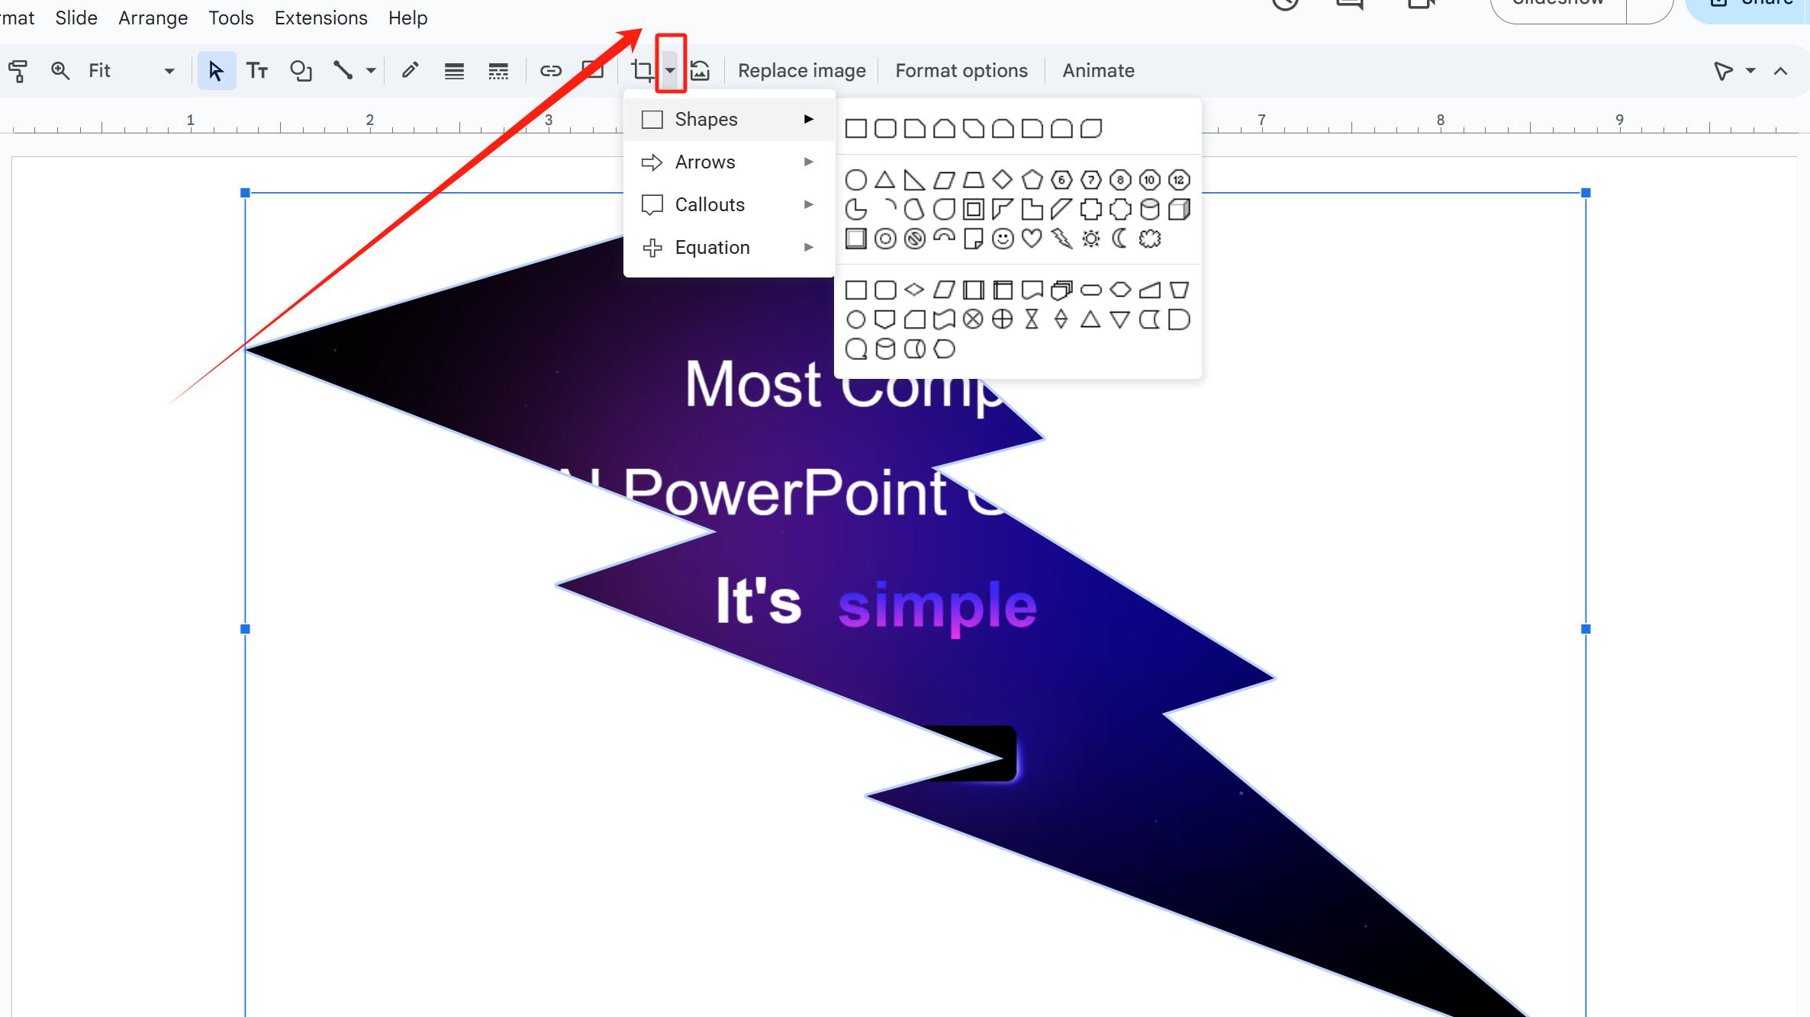Click the image's top-left selection handle
This screenshot has height=1017, width=1810.
coord(245,193)
